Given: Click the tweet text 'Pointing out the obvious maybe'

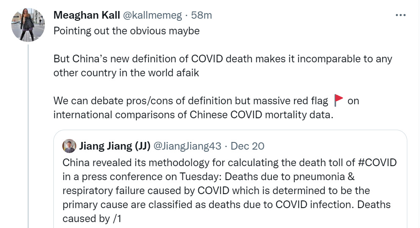Looking at the screenshot, I should point(126,31).
